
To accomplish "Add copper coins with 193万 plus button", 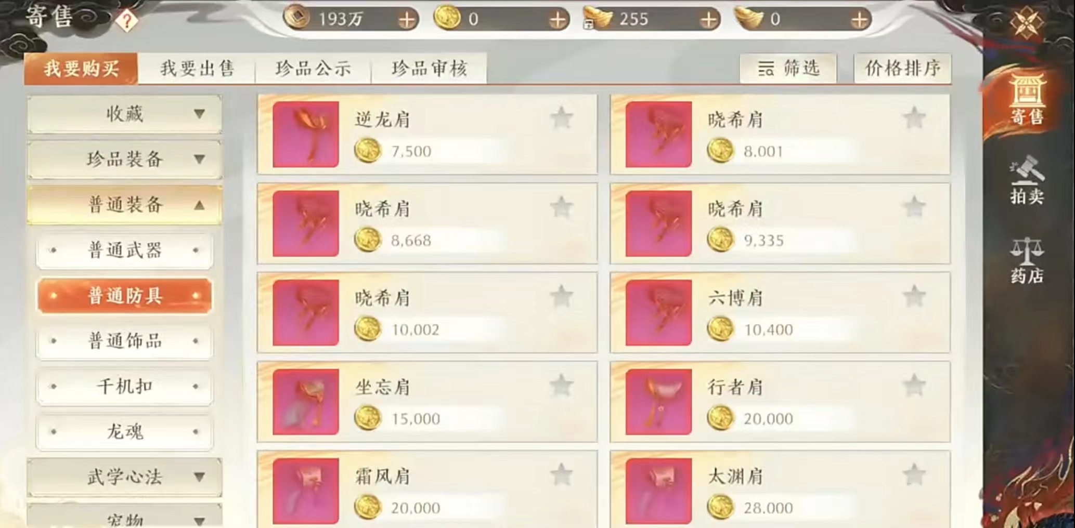I will (407, 20).
